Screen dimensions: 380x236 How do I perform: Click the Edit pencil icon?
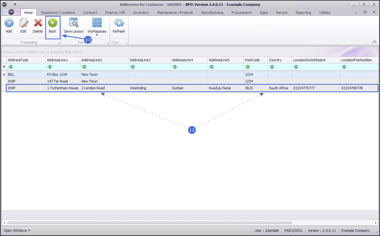point(23,23)
